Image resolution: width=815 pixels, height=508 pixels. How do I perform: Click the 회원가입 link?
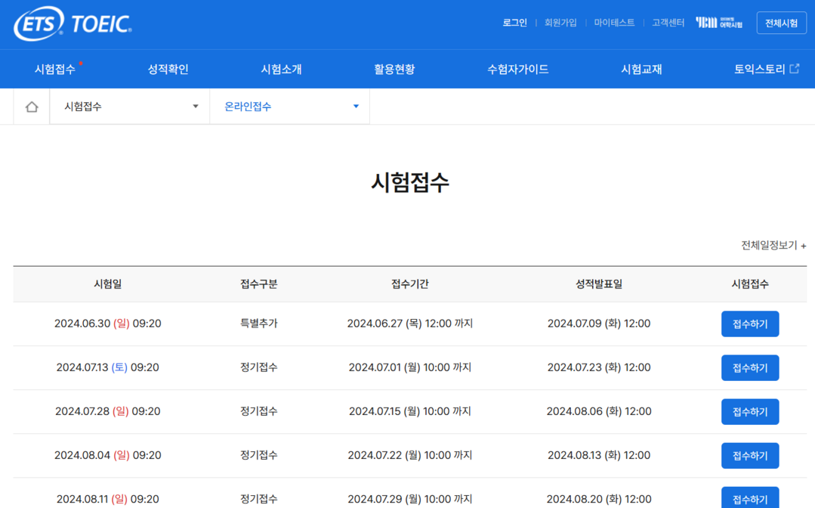(560, 23)
